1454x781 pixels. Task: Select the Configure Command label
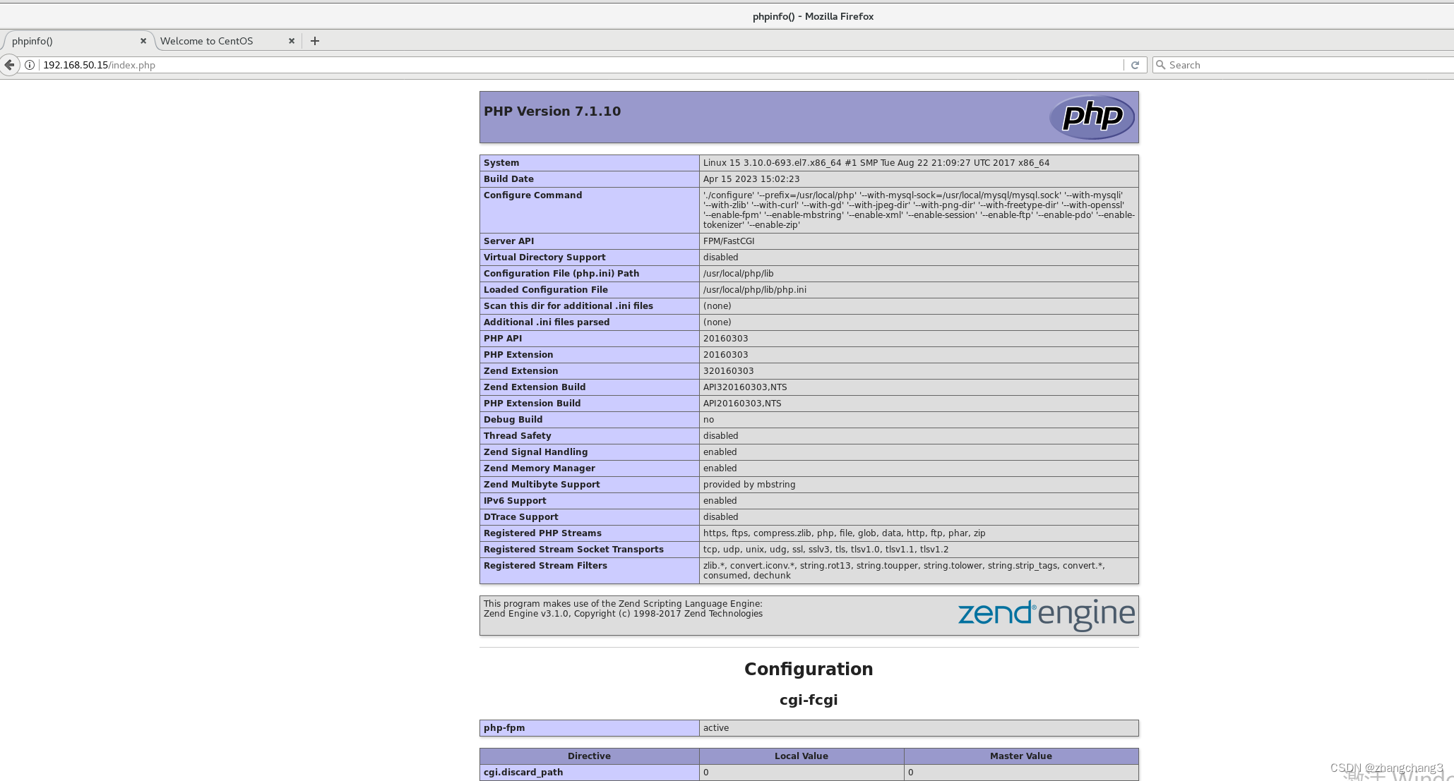[533, 195]
